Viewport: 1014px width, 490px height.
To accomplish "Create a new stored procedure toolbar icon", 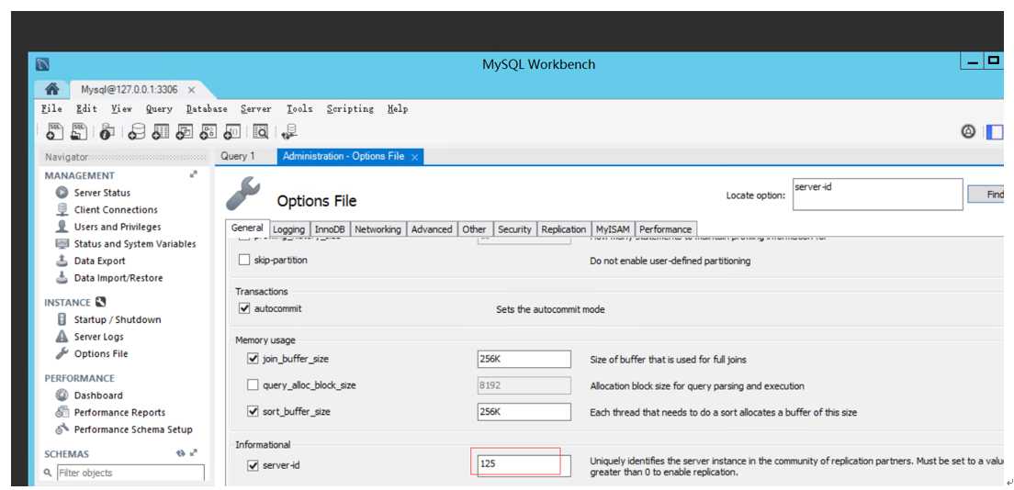I will [x=208, y=132].
